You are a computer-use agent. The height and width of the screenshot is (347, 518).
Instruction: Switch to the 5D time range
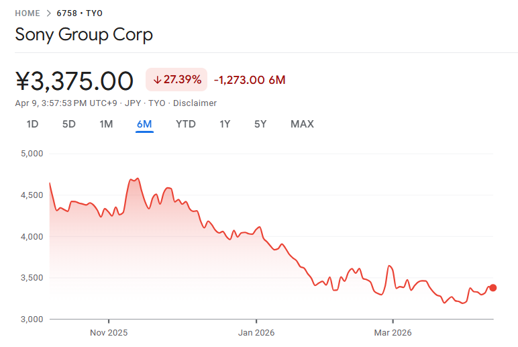[68, 124]
